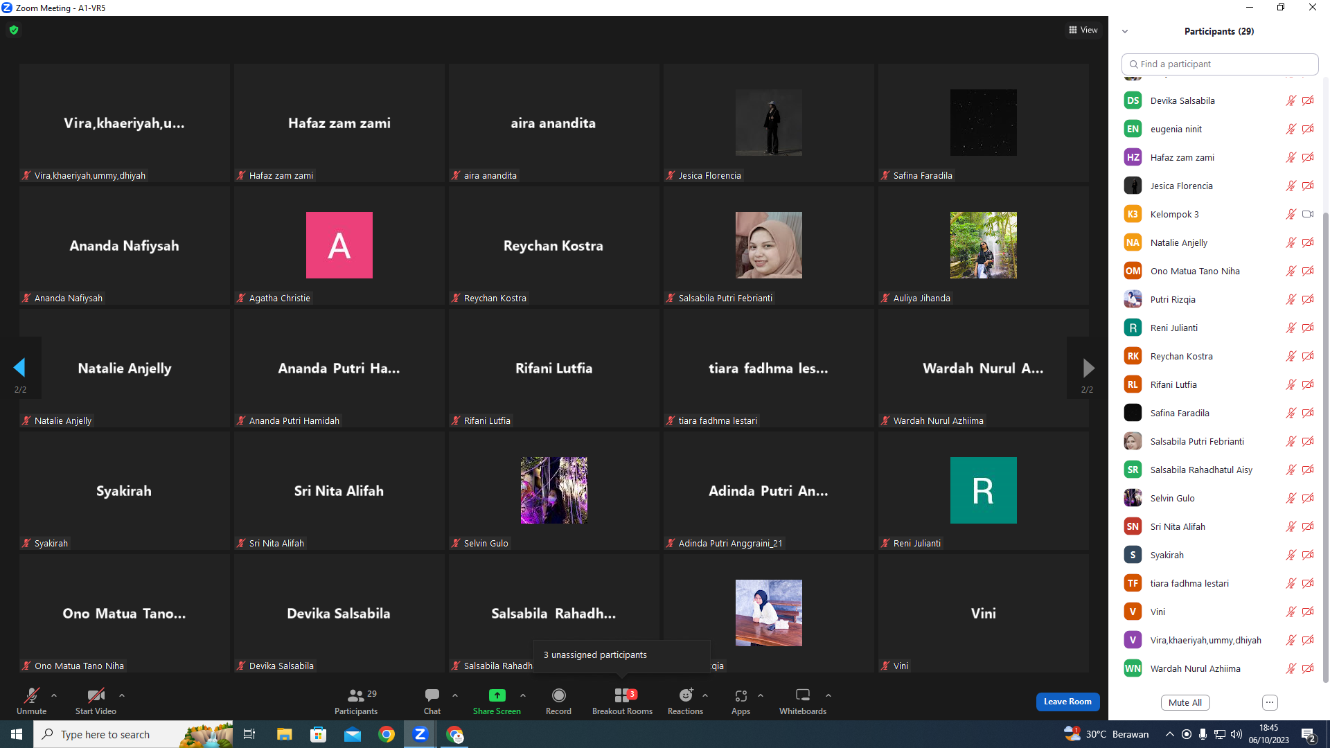Open Google Chrome in the taskbar
Screen dimensions: 1330x748
(x=387, y=734)
